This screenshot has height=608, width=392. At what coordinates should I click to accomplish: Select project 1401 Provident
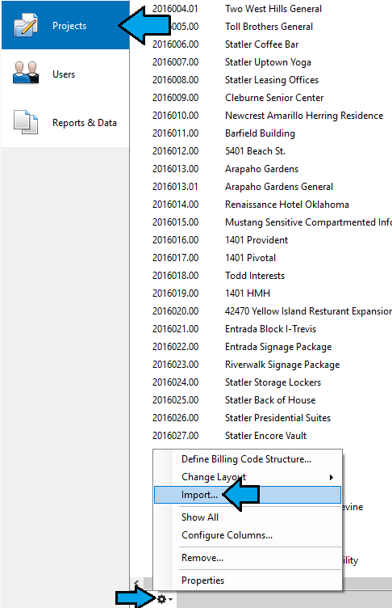tap(256, 240)
